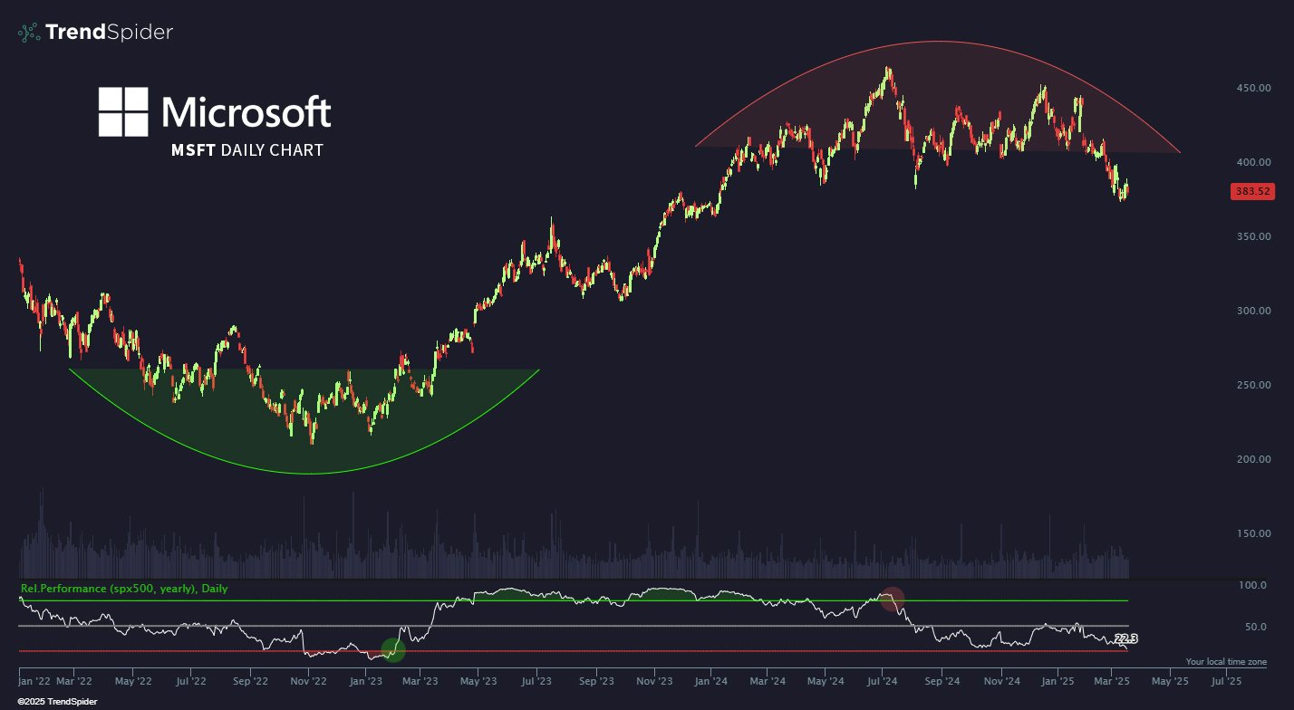Click the Microsoft four-square logo
Image resolution: width=1294 pixels, height=710 pixels.
[x=123, y=112]
